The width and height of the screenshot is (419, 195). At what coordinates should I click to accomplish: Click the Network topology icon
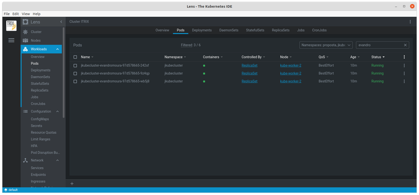(25, 160)
